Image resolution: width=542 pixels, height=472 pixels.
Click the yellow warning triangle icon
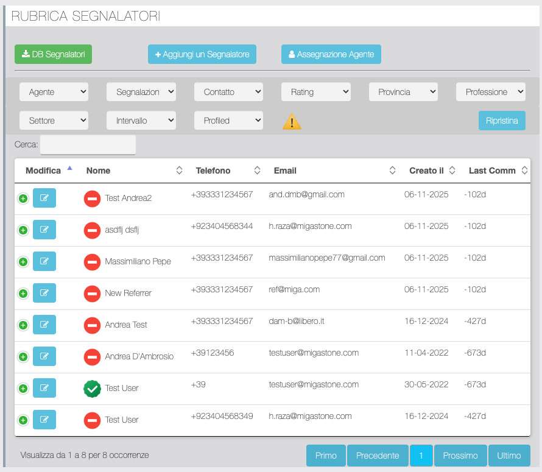[x=292, y=122]
